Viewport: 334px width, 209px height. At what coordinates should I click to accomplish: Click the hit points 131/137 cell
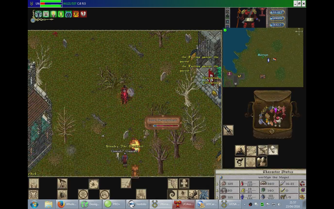(249, 183)
